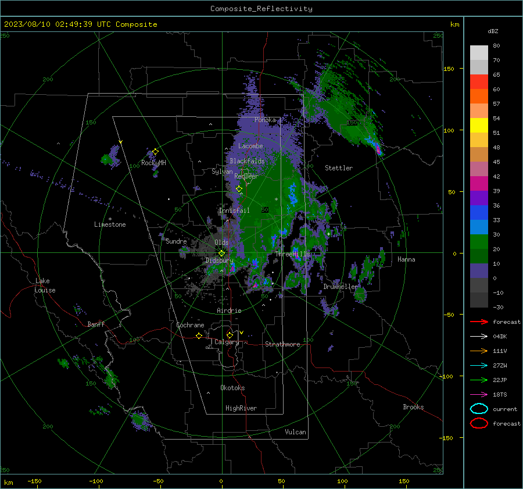Click the white asterisk marker above Limestone
The image size is (523, 489).
click(110, 219)
